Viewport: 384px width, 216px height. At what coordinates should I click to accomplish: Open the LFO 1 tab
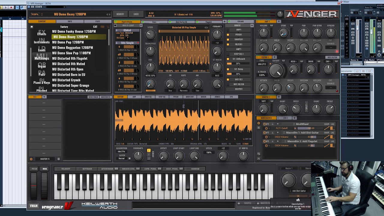(x=286, y=118)
